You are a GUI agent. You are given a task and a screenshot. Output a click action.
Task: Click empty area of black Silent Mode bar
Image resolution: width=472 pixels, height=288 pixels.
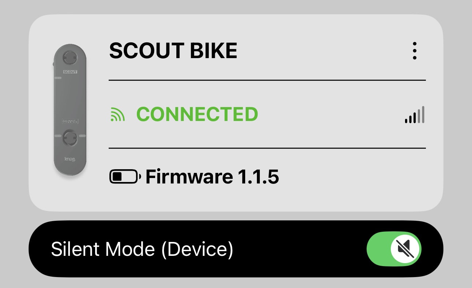[x=300, y=249]
